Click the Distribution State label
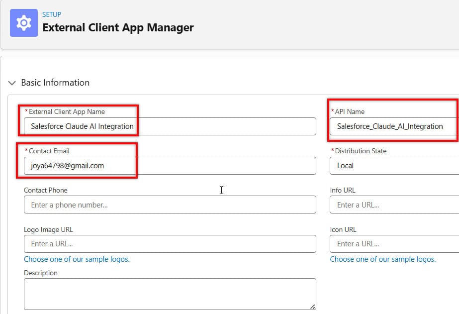The width and height of the screenshot is (459, 314). tap(361, 151)
